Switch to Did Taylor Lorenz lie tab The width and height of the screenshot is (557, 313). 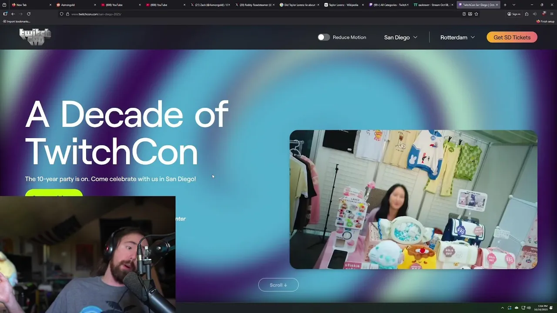[x=299, y=5]
